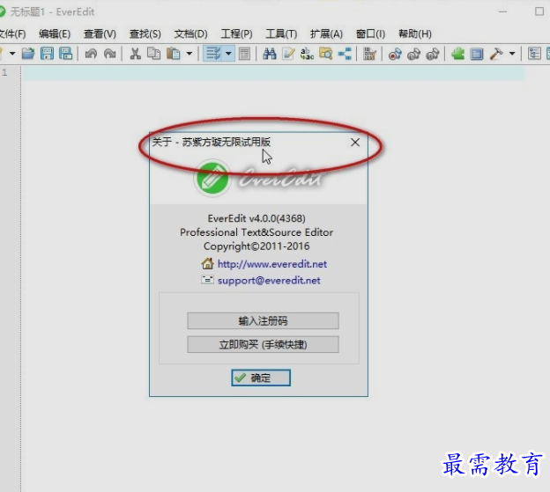Click the notepad with pencil icon
Screen dimensions: 550x492
(x=288, y=54)
